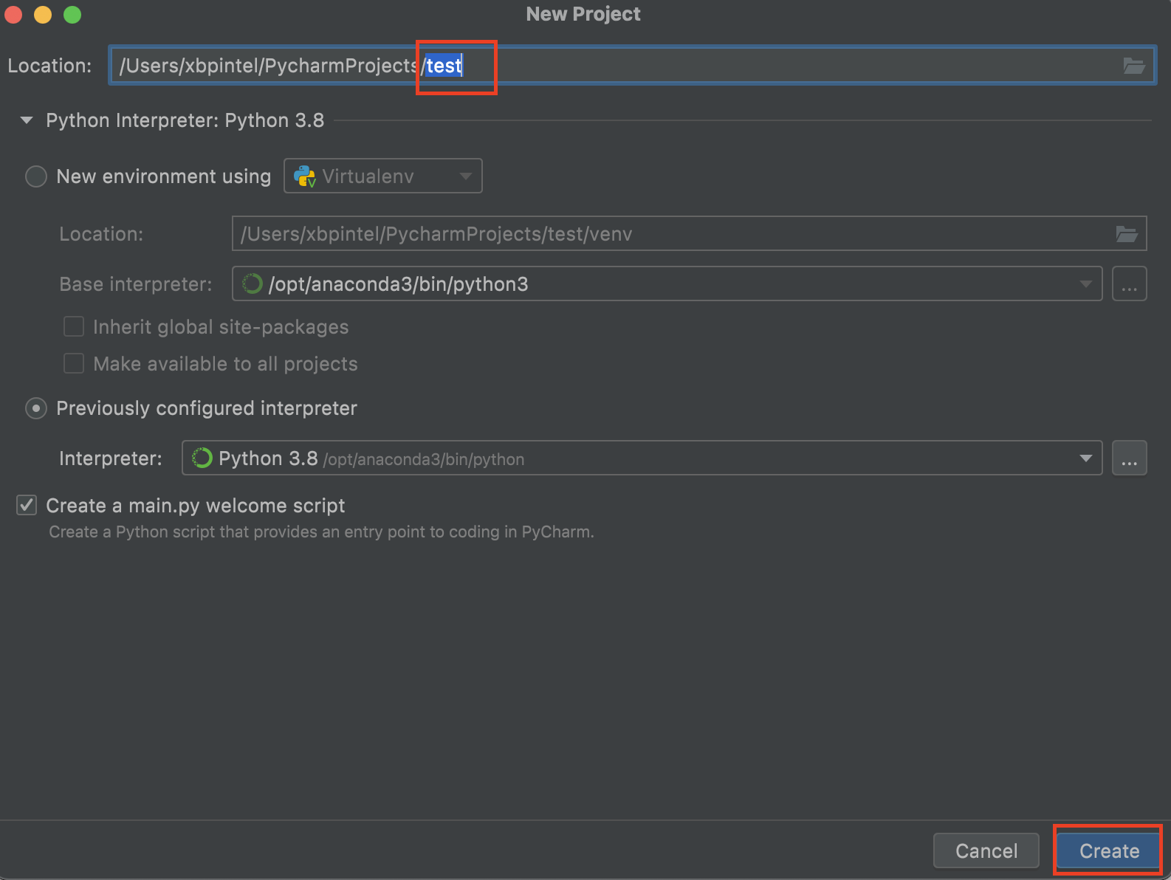
Task: Click the Cancel button
Action: coord(986,851)
